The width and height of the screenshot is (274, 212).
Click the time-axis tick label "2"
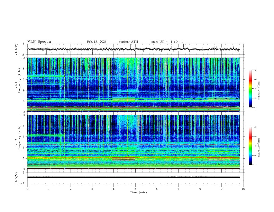(71, 189)
